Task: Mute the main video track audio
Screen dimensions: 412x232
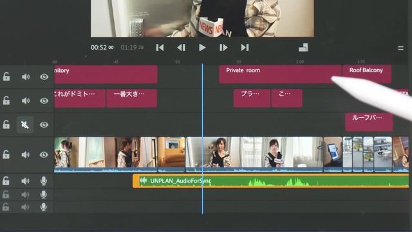Action: (26, 155)
